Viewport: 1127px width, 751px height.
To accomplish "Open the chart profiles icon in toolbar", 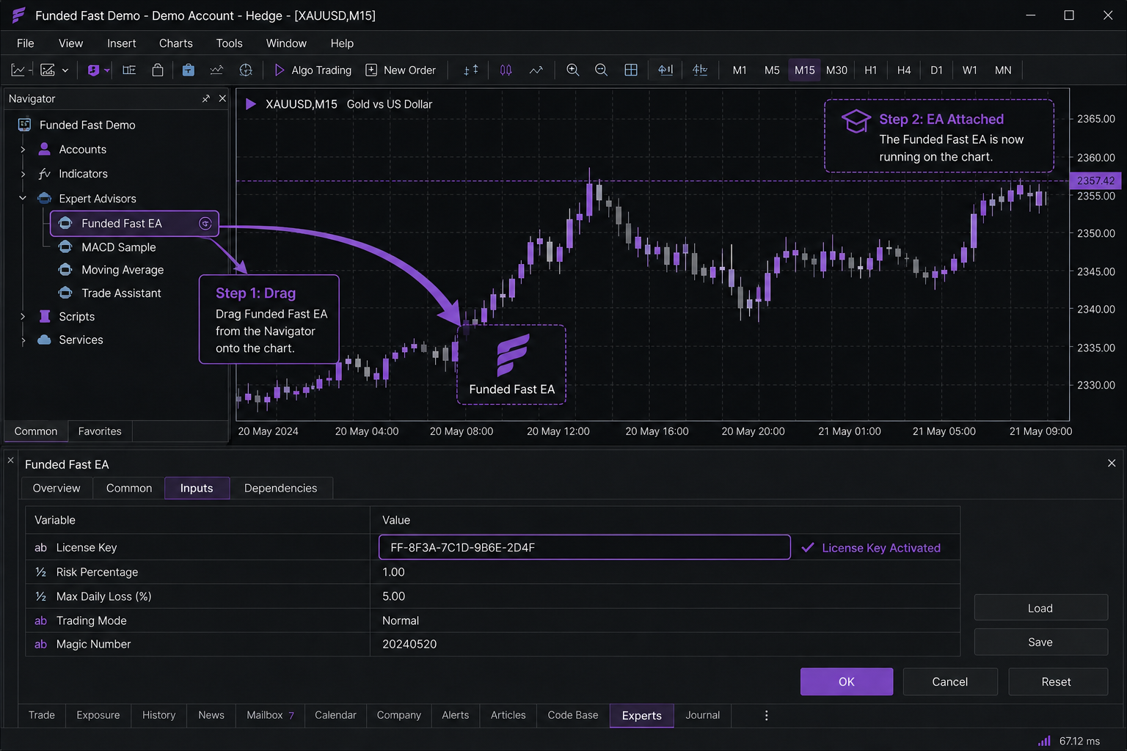I will (x=48, y=70).
